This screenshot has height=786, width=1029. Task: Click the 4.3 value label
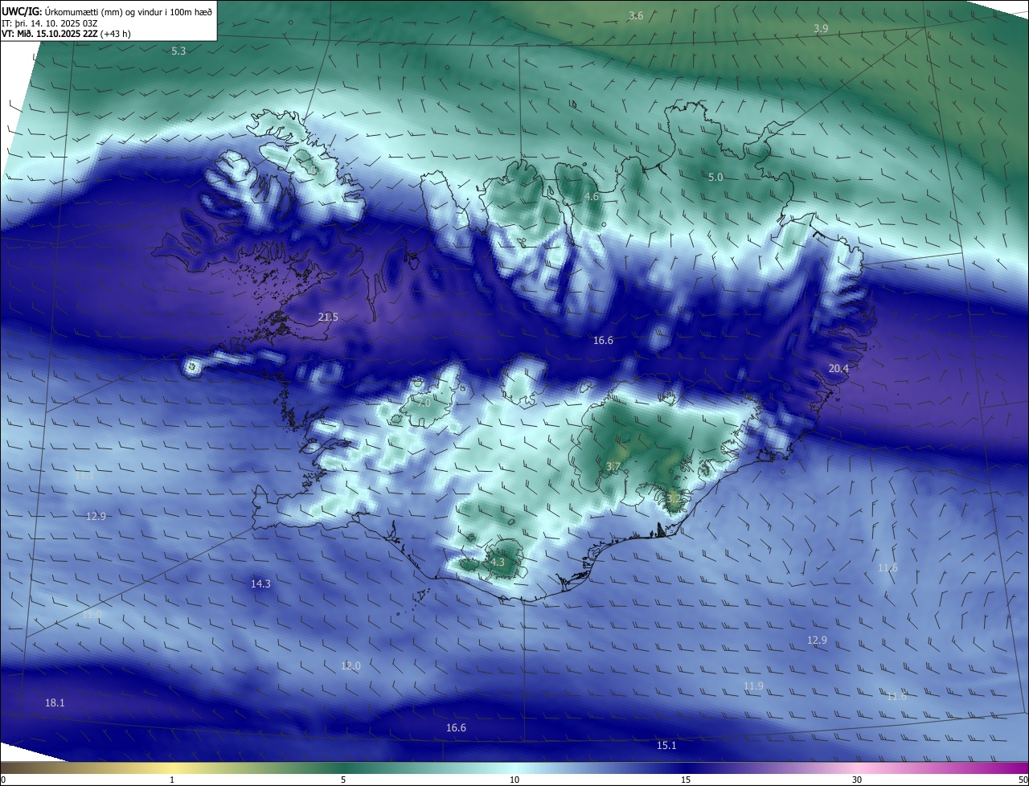click(497, 563)
